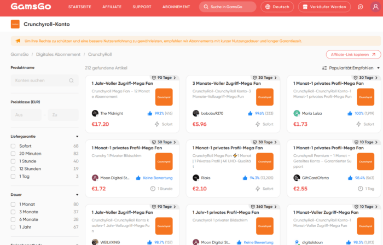Click thumbs-up icon next to 94.3%
Screen dimensions: 383x245
pos(245,178)
